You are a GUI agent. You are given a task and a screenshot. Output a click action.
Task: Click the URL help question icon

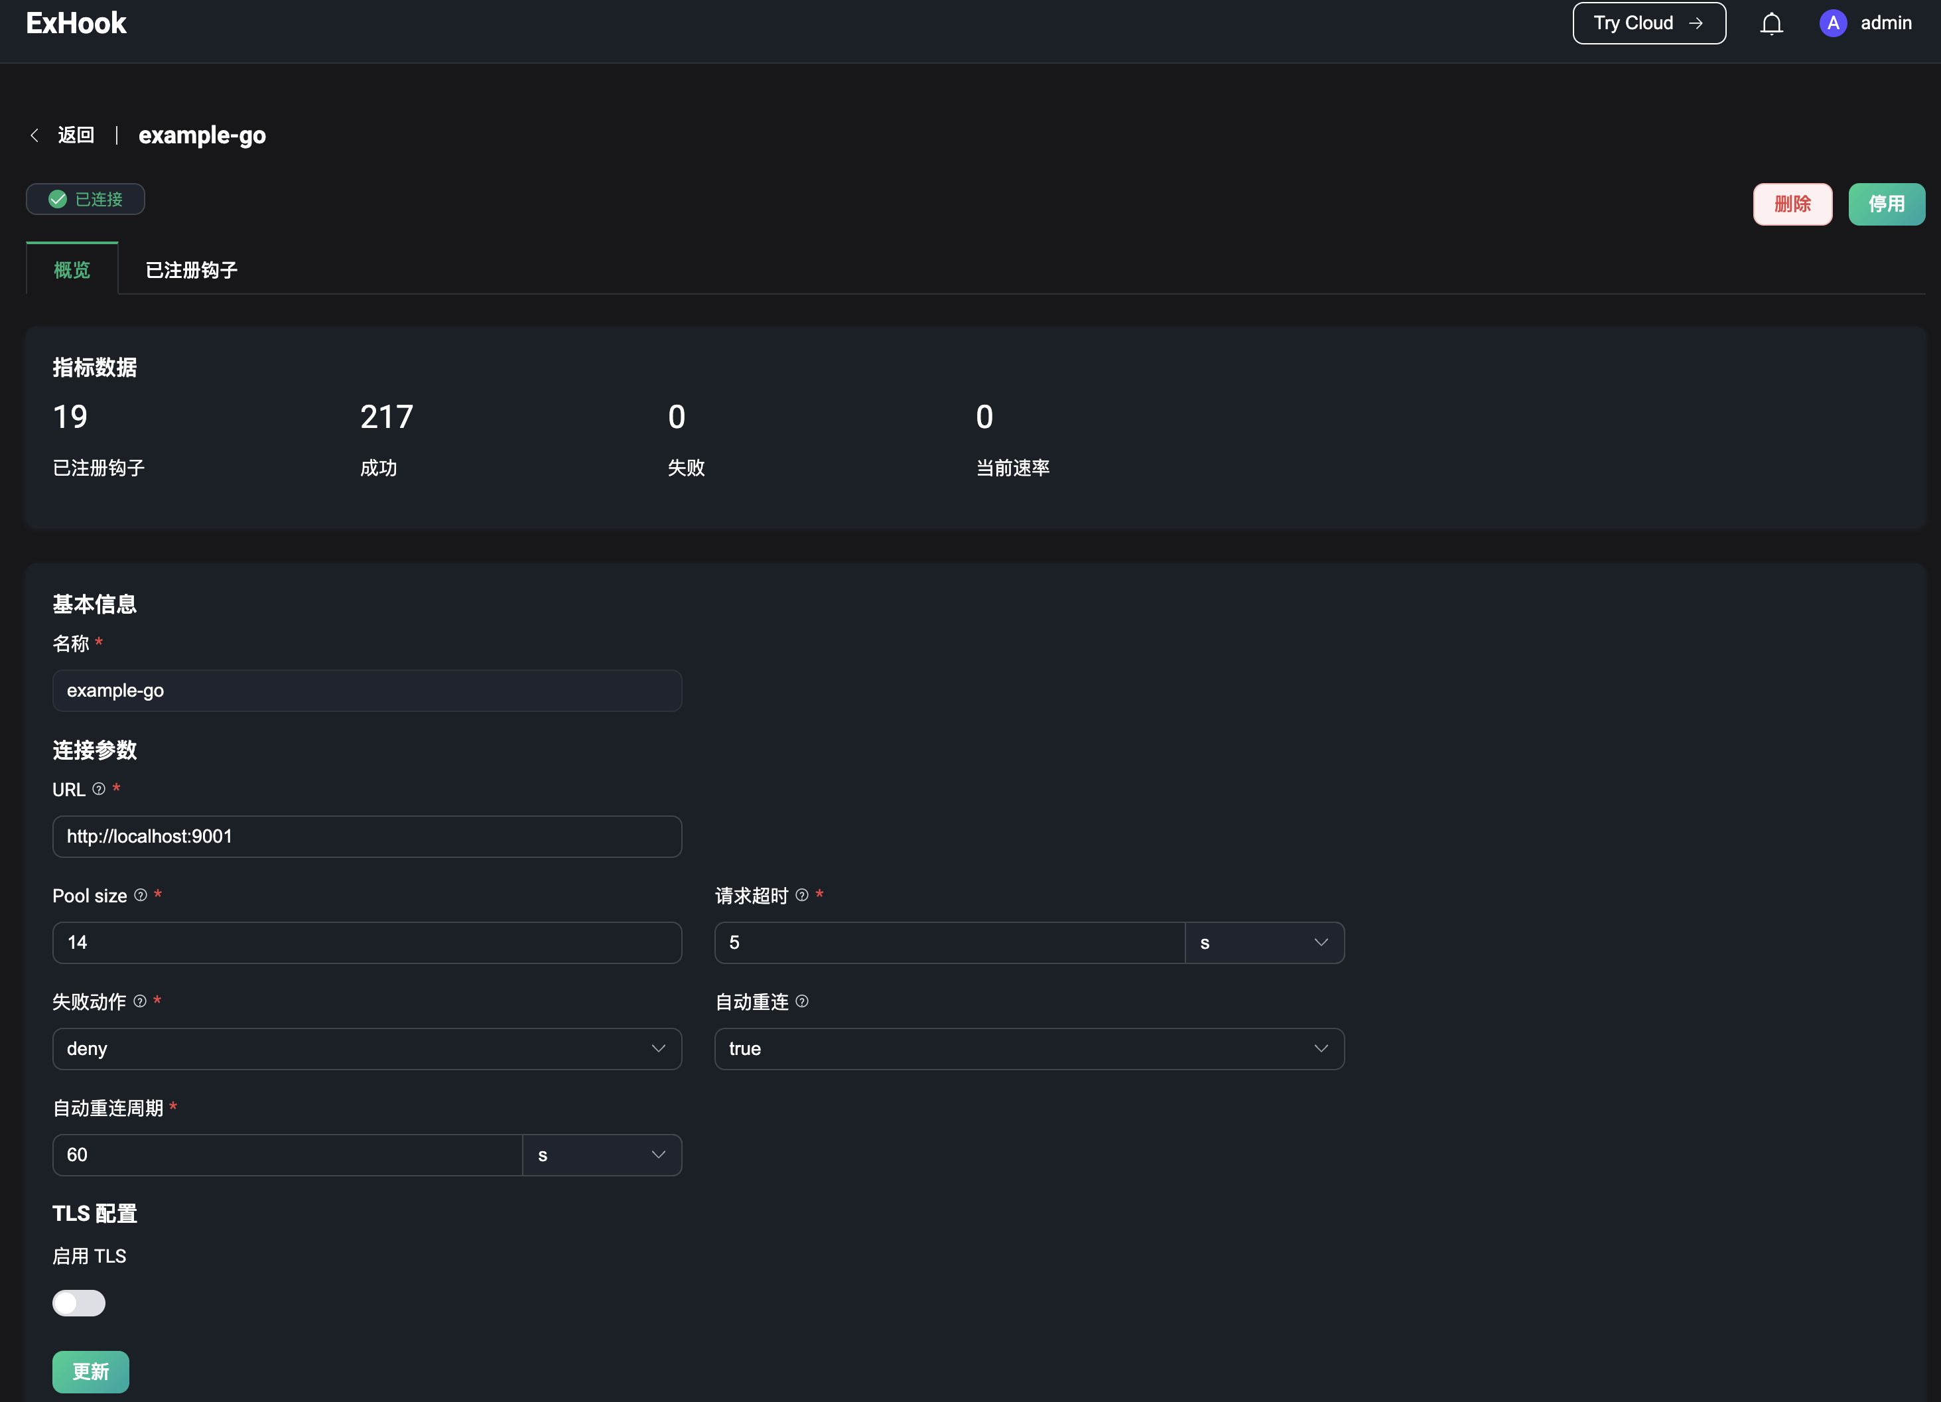(100, 789)
